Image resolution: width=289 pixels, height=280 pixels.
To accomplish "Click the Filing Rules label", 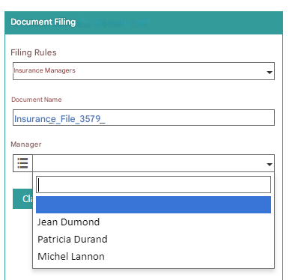I will click(34, 52).
